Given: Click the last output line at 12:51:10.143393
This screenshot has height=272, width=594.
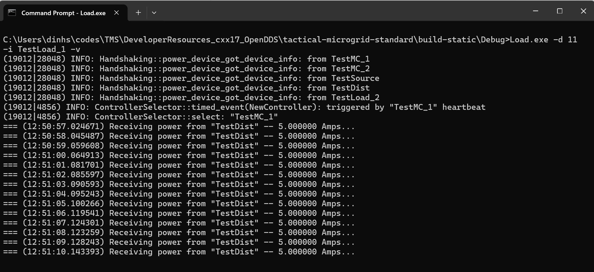Looking at the screenshot, I should (179, 252).
